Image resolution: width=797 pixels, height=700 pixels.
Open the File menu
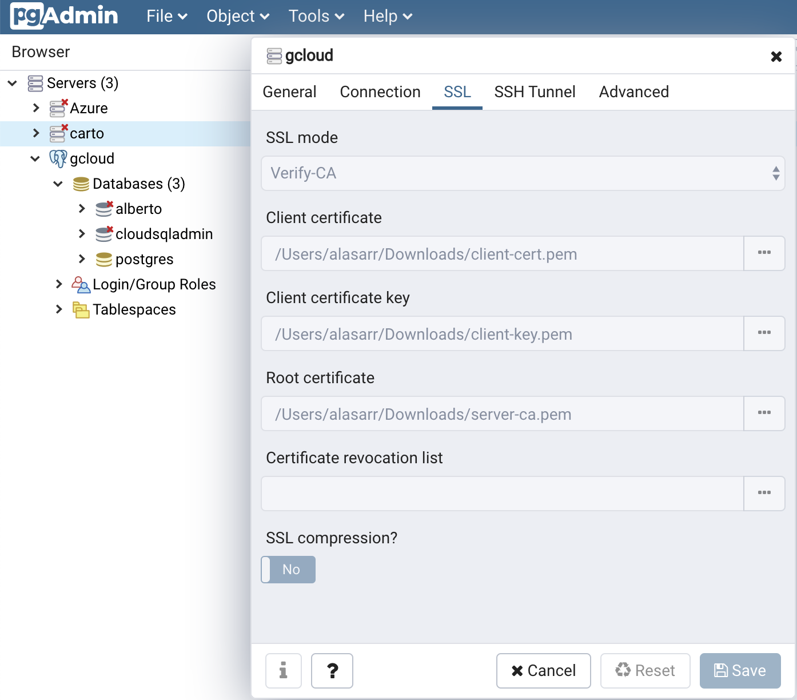167,16
